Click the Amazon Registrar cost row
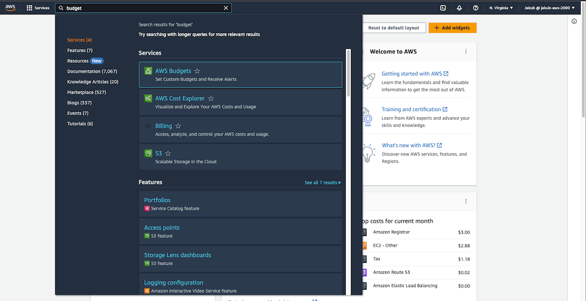Screen dimensions: 586x301 [x=416, y=233]
